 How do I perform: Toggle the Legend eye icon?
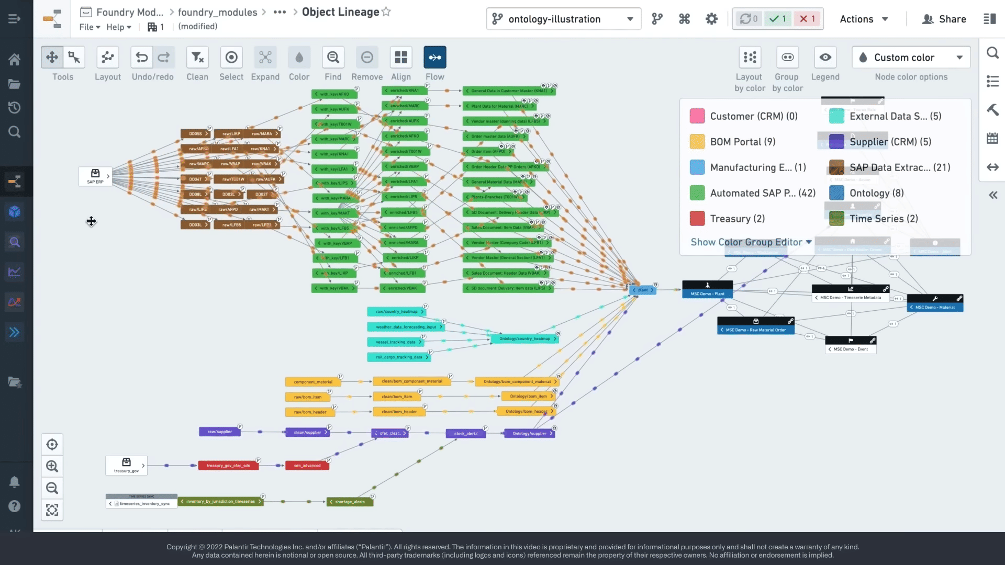(825, 58)
